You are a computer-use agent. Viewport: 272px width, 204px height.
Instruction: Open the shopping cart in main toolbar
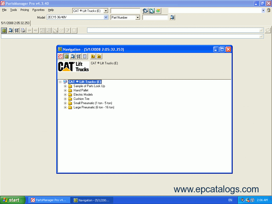(x=17, y=31)
